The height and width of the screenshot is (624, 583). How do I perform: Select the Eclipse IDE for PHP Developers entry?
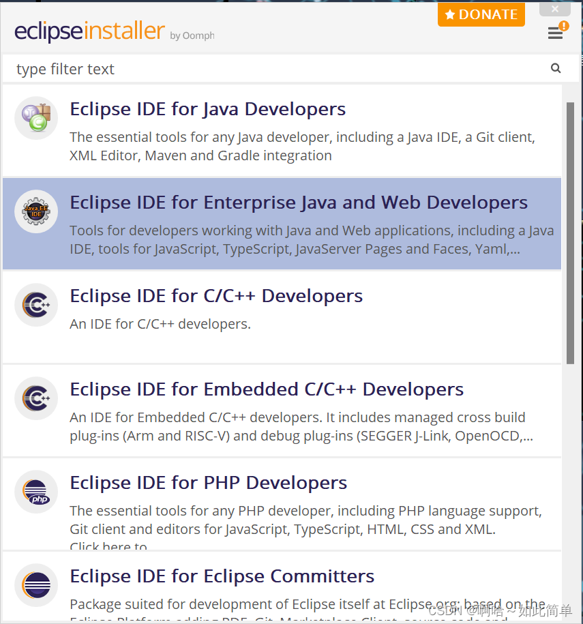point(209,482)
